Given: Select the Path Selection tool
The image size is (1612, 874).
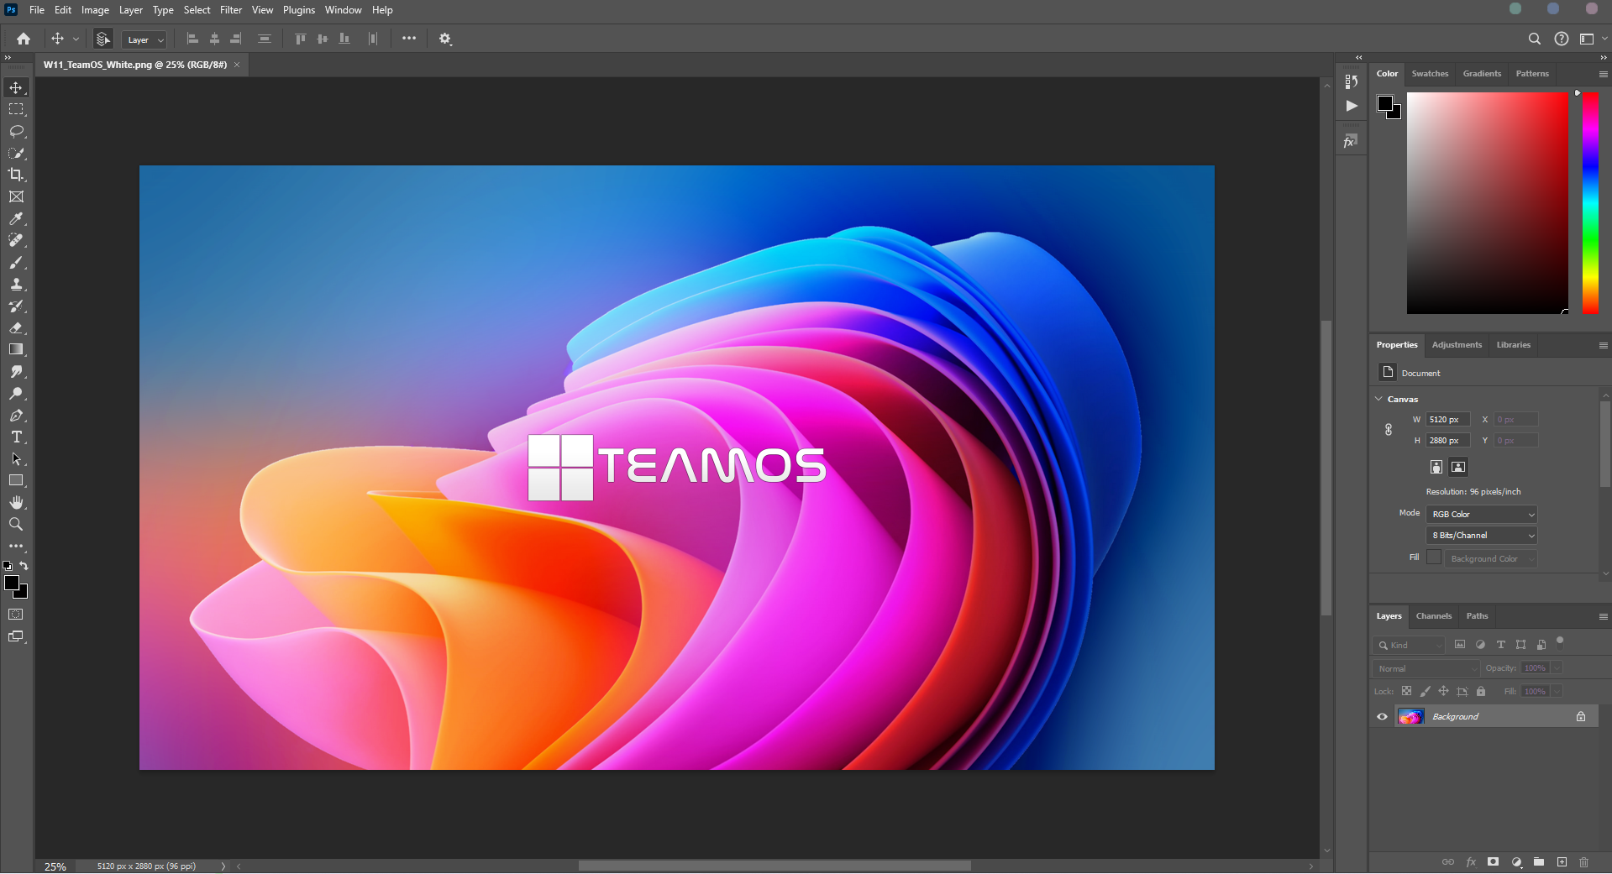Looking at the screenshot, I should [x=16, y=458].
